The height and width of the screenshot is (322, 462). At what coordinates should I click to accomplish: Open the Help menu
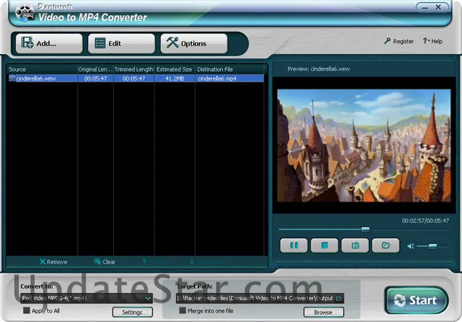point(432,41)
